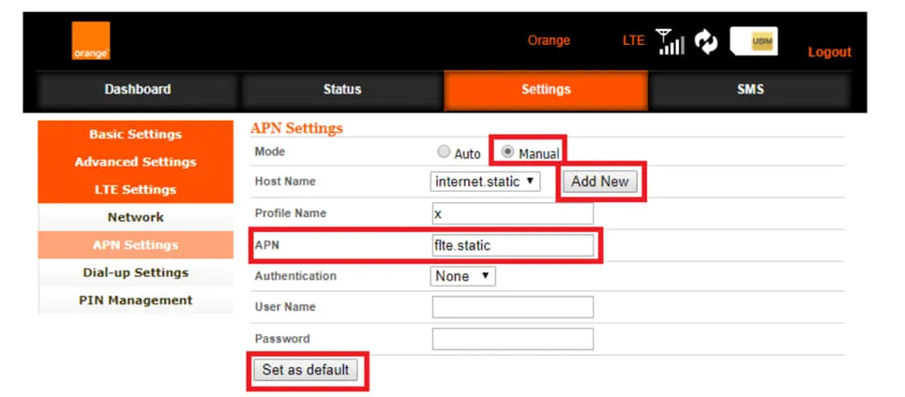The height and width of the screenshot is (397, 905).
Task: Switch to the Status tab
Action: click(x=342, y=89)
